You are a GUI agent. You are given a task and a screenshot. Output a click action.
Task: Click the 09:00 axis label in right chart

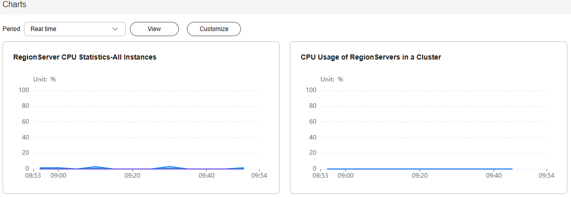point(345,176)
